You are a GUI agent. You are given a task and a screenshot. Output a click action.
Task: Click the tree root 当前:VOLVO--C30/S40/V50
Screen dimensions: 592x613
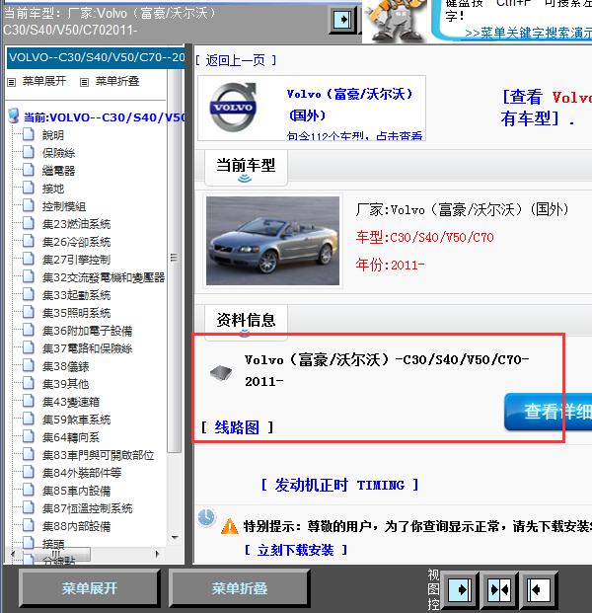(104, 117)
